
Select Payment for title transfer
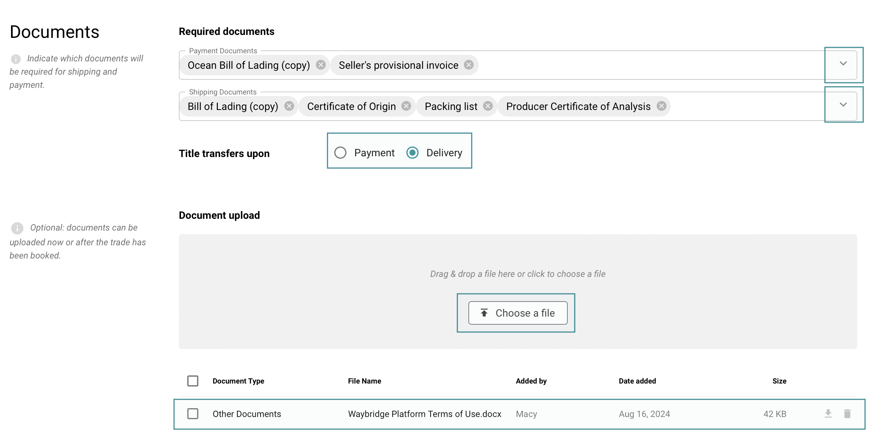tap(340, 153)
